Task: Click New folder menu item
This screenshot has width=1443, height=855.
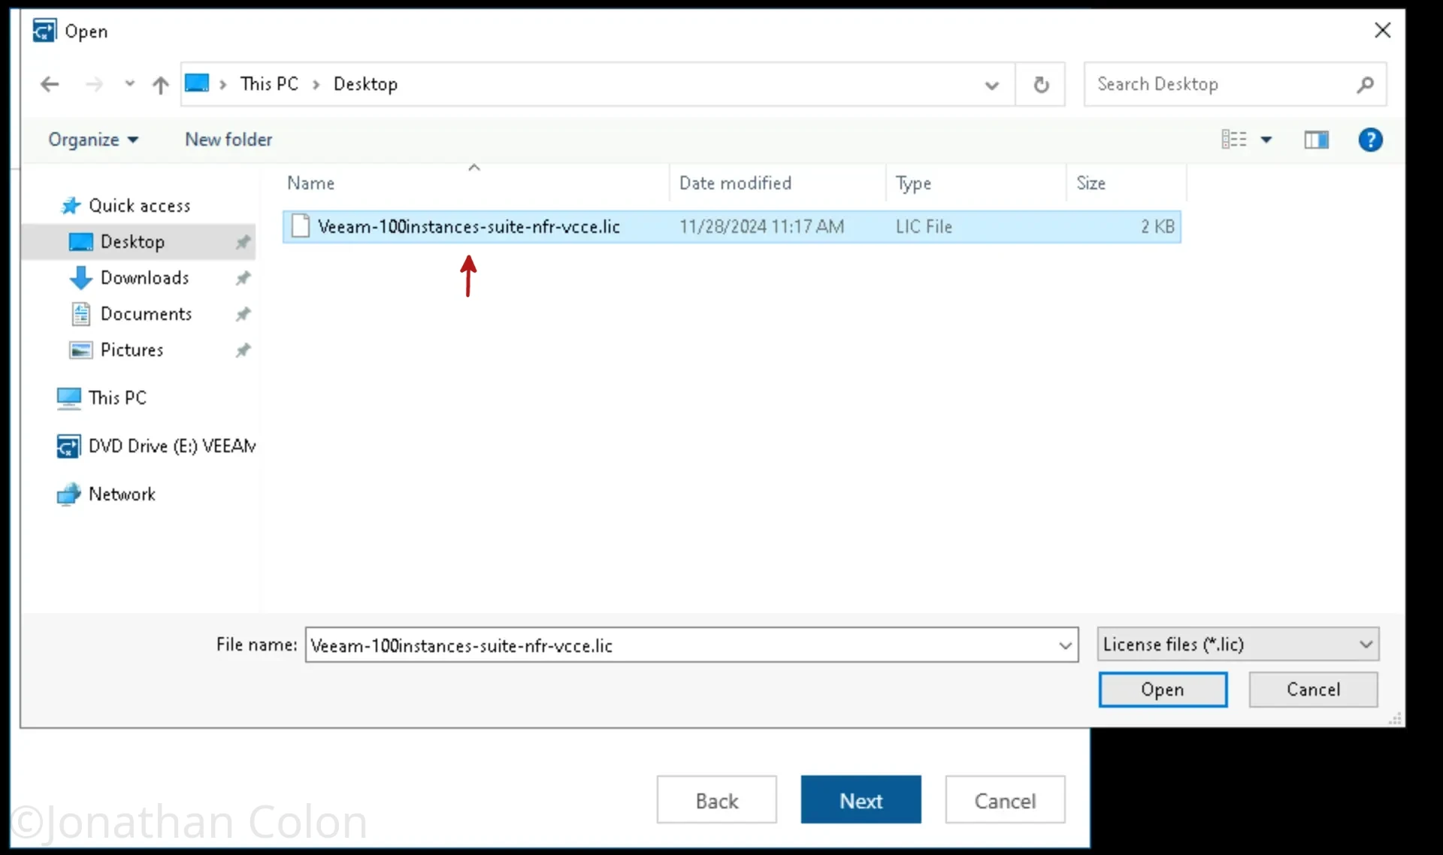Action: (x=228, y=140)
